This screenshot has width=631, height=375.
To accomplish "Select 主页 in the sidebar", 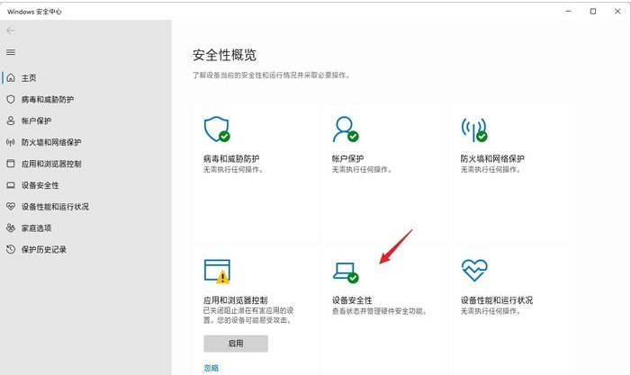I will pos(29,78).
